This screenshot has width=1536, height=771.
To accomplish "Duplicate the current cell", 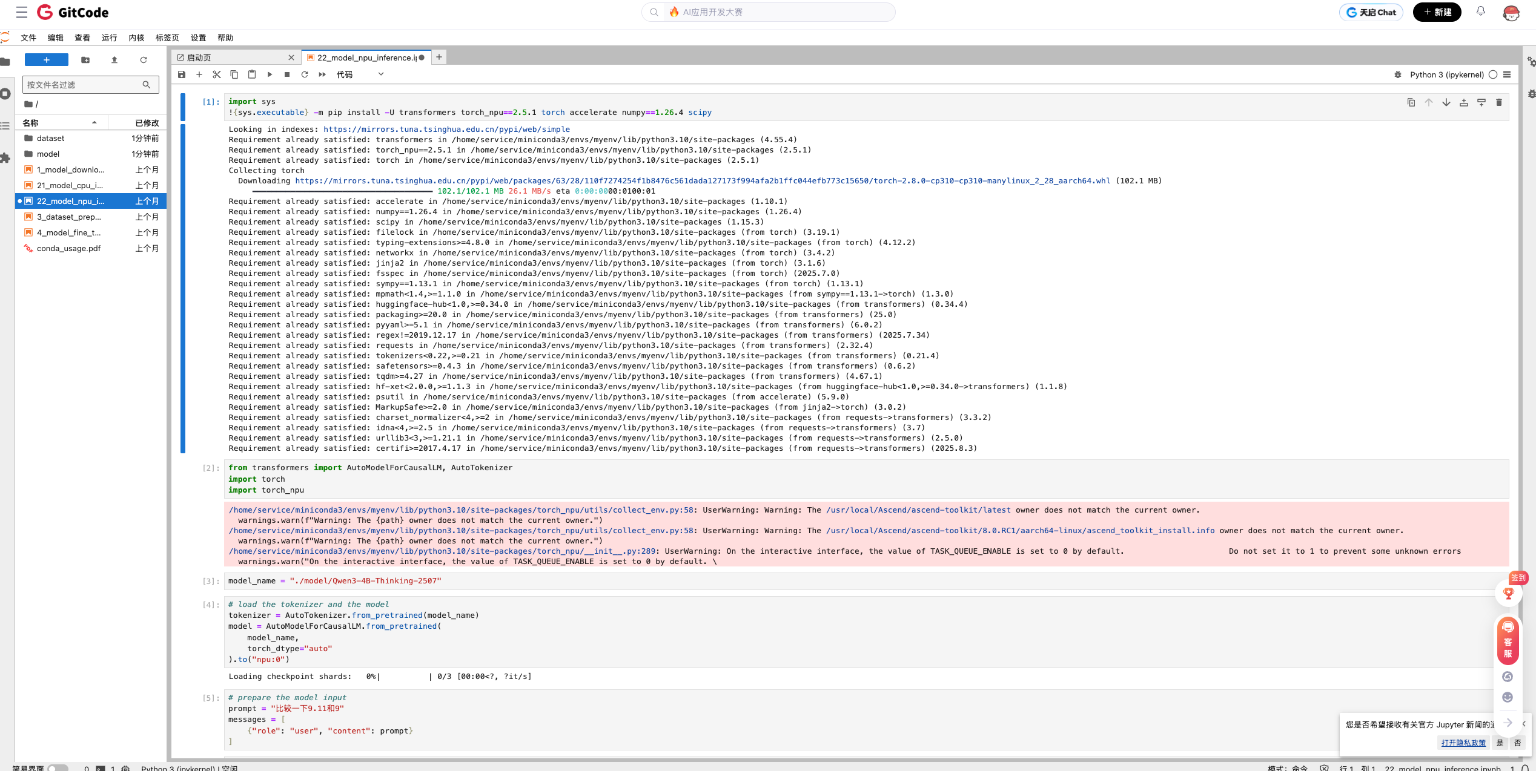I will coord(1411,102).
